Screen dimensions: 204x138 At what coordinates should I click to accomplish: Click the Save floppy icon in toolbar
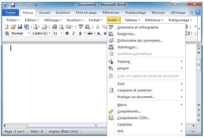pos(19,27)
